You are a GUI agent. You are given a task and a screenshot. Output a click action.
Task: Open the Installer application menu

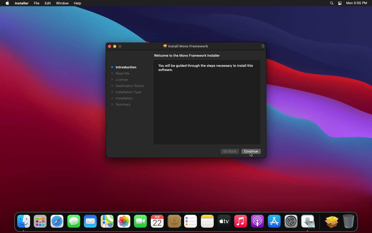point(21,3)
